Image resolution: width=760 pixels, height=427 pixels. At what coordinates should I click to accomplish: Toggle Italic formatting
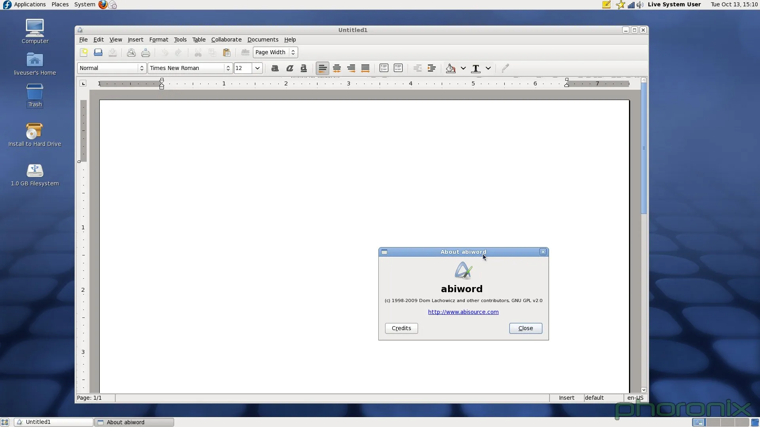[290, 68]
